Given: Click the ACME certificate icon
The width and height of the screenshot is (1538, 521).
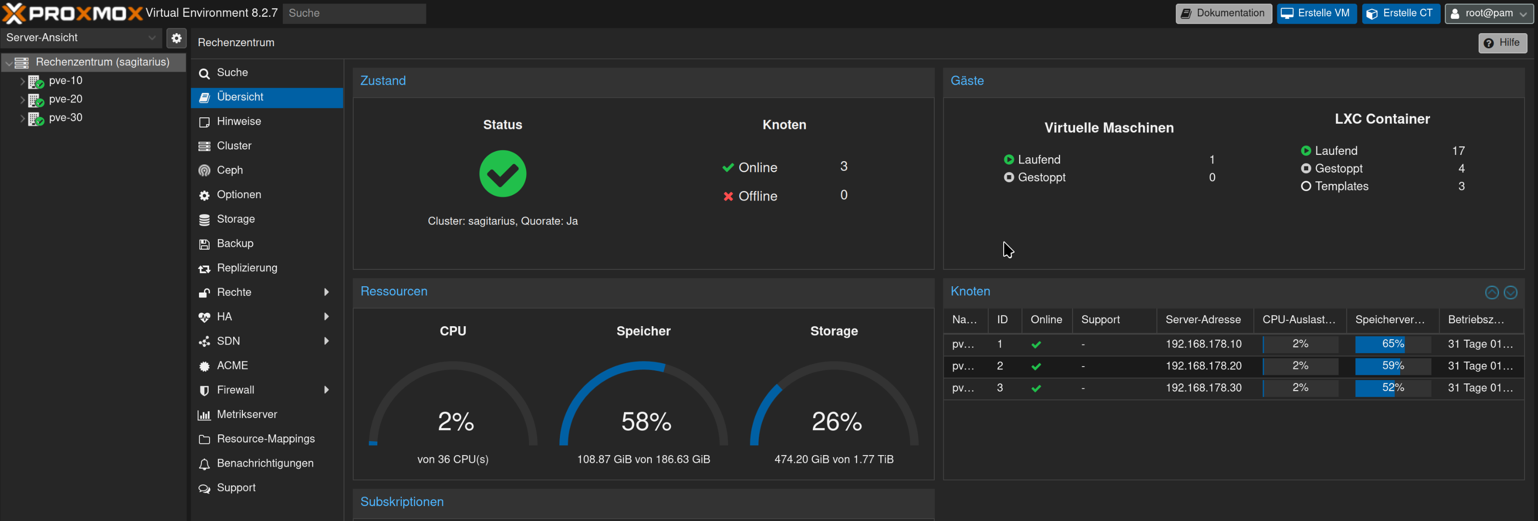Looking at the screenshot, I should pos(204,367).
